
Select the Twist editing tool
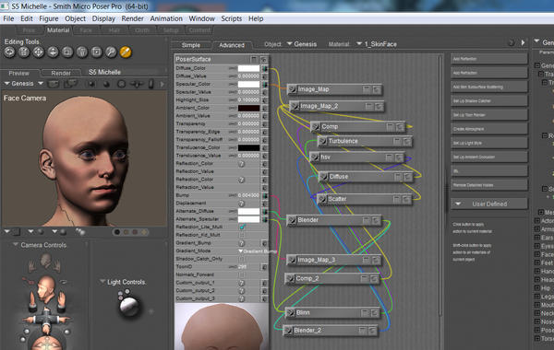click(24, 52)
